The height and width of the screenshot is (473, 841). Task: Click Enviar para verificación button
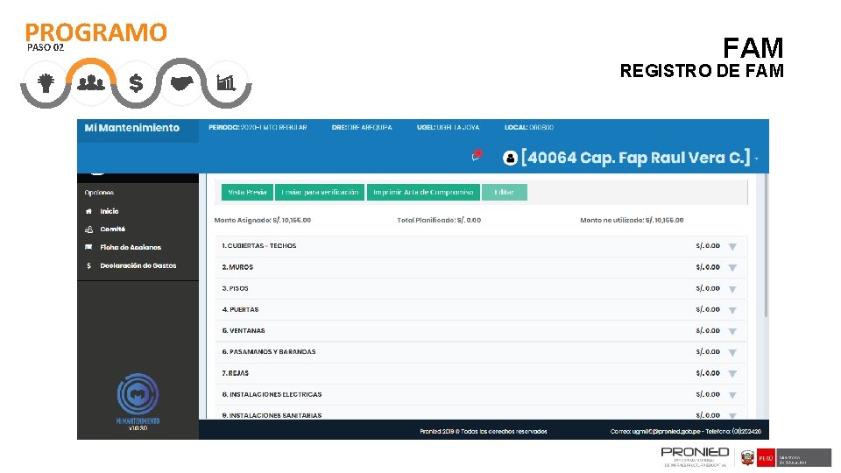(x=320, y=192)
